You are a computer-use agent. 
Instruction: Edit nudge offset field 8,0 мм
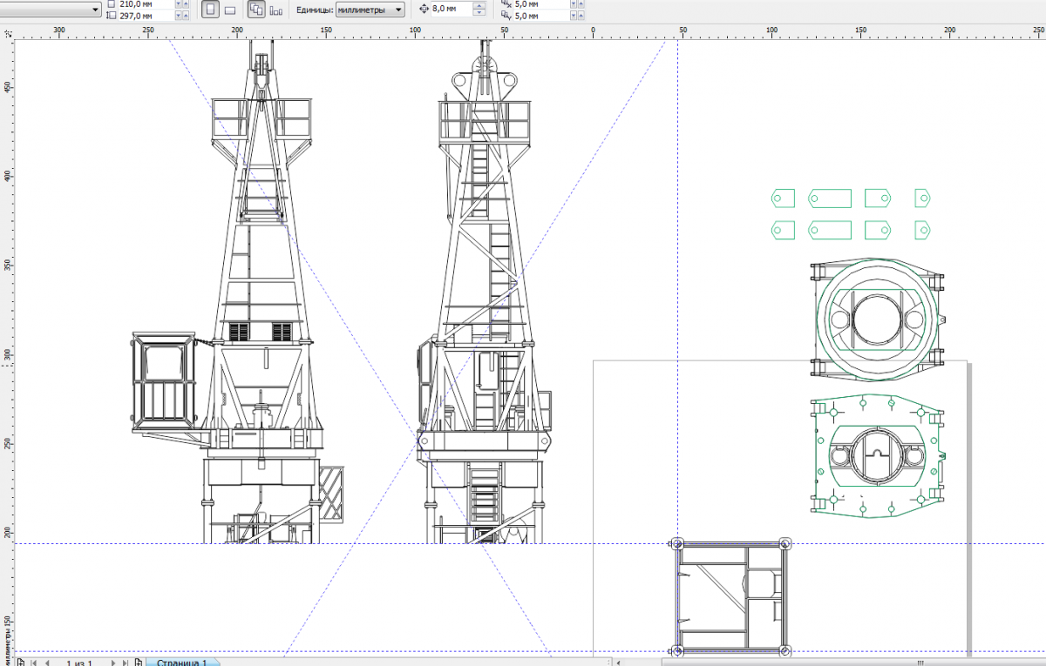click(x=452, y=9)
